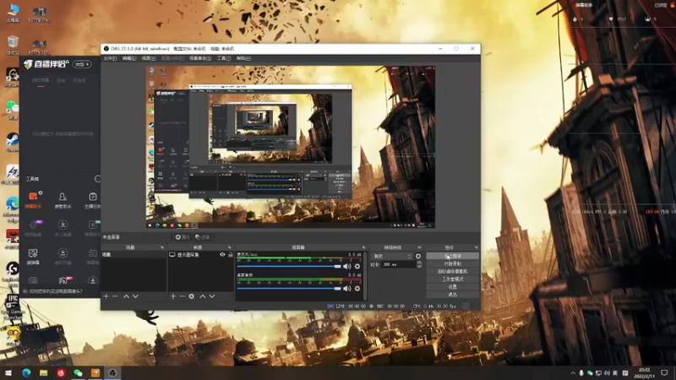Adjust the microphone volume slider
The height and width of the screenshot is (380, 676).
[289, 266]
